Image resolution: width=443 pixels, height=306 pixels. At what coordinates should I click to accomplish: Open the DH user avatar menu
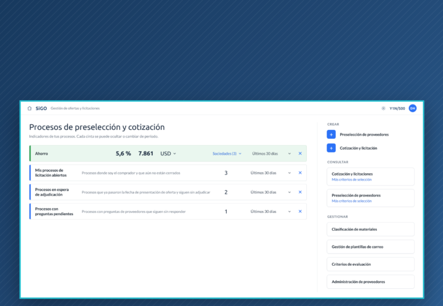pyautogui.click(x=412, y=109)
